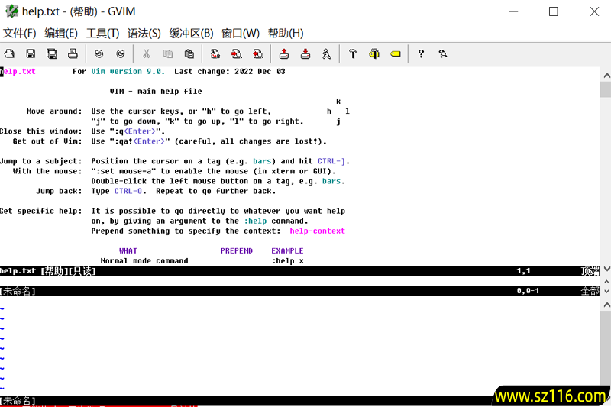Maximize the GVIM window
Image resolution: width=611 pixels, height=407 pixels.
pyautogui.click(x=553, y=11)
